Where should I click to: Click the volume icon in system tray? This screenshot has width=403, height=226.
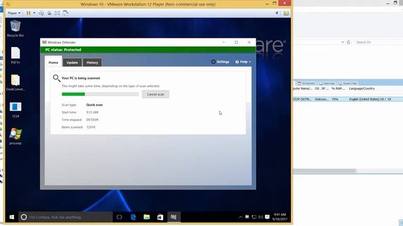[260, 217]
